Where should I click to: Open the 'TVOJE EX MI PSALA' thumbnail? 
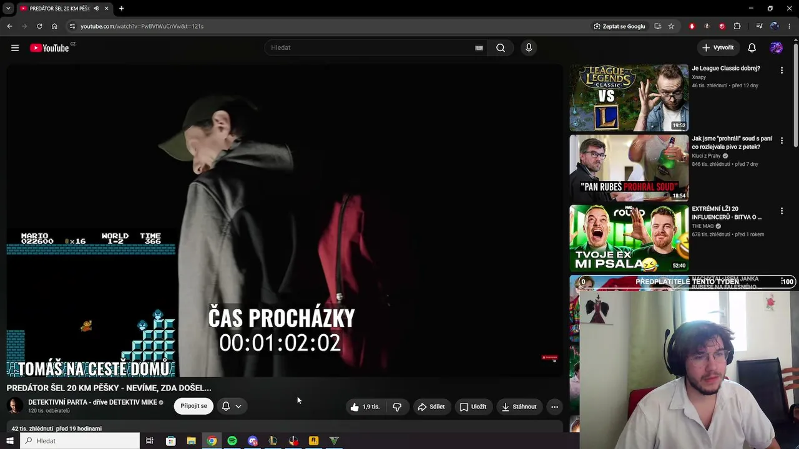pyautogui.click(x=629, y=238)
